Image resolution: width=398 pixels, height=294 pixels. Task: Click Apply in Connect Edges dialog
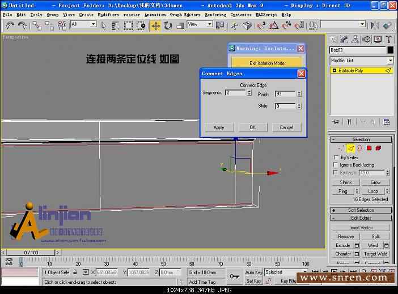219,127
